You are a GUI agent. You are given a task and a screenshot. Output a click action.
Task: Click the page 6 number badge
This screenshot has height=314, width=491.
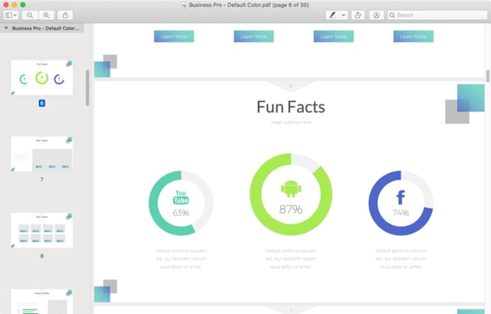pyautogui.click(x=41, y=103)
